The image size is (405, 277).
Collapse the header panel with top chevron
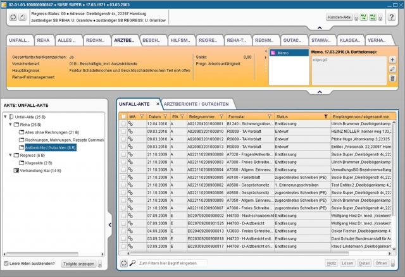pos(320,28)
